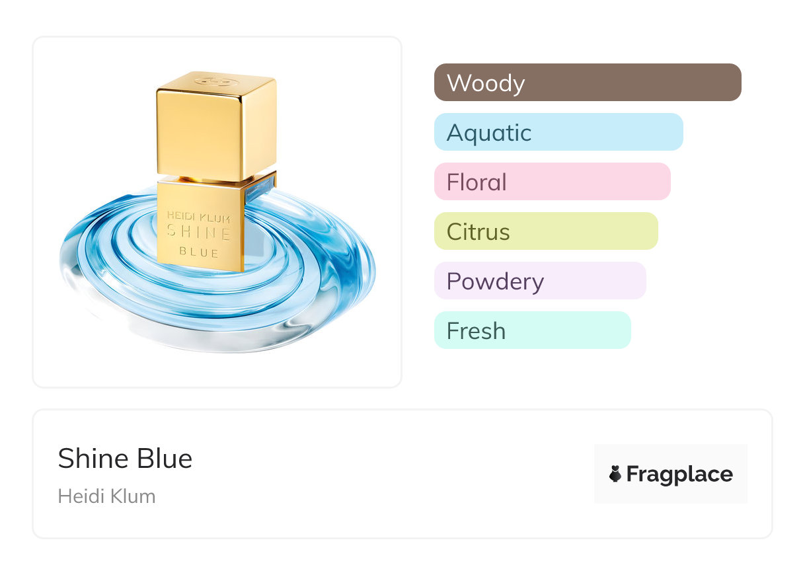Click the Fragplace wordmark text
The image size is (805, 571).
point(679,474)
